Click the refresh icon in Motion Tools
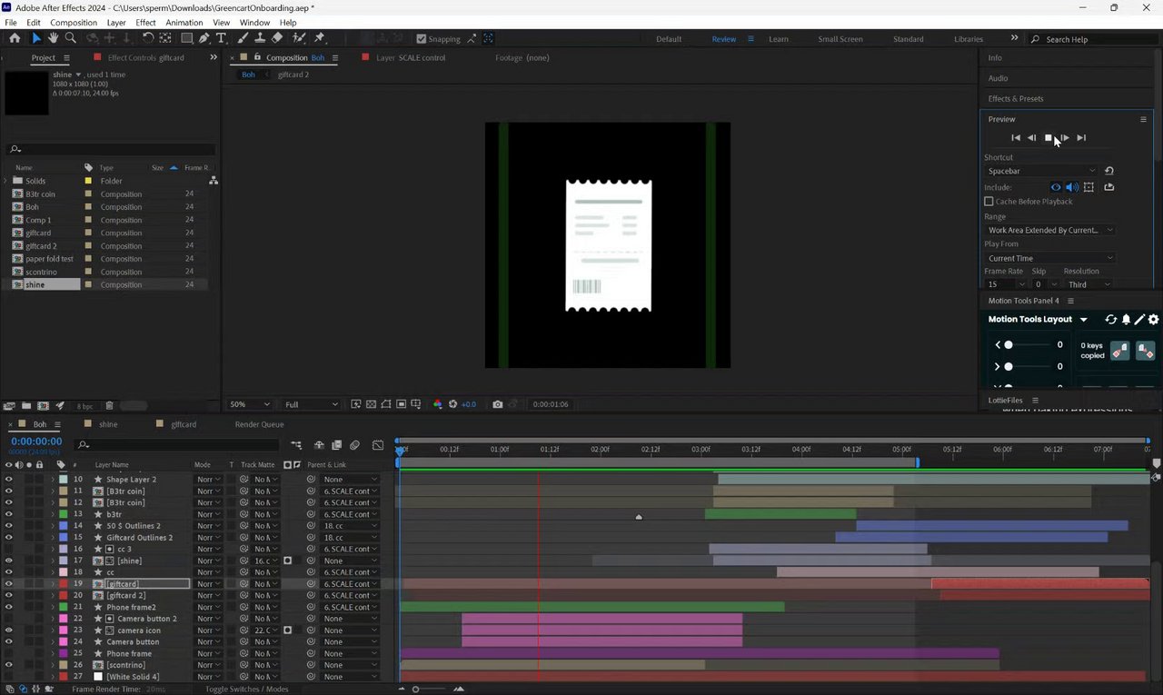1163x695 pixels. coord(1110,320)
